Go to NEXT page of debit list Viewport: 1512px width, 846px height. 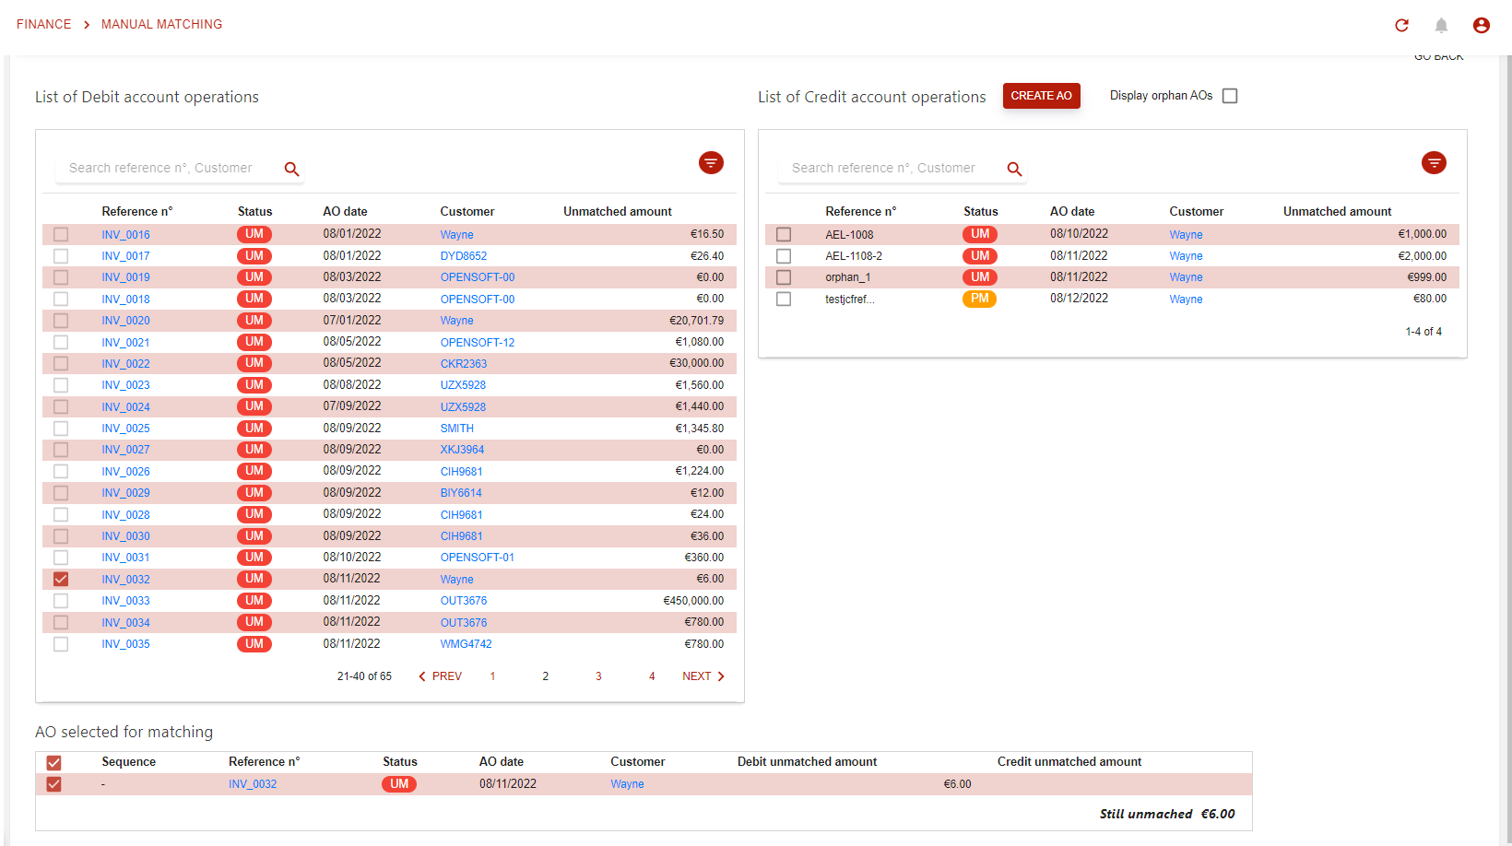point(703,676)
